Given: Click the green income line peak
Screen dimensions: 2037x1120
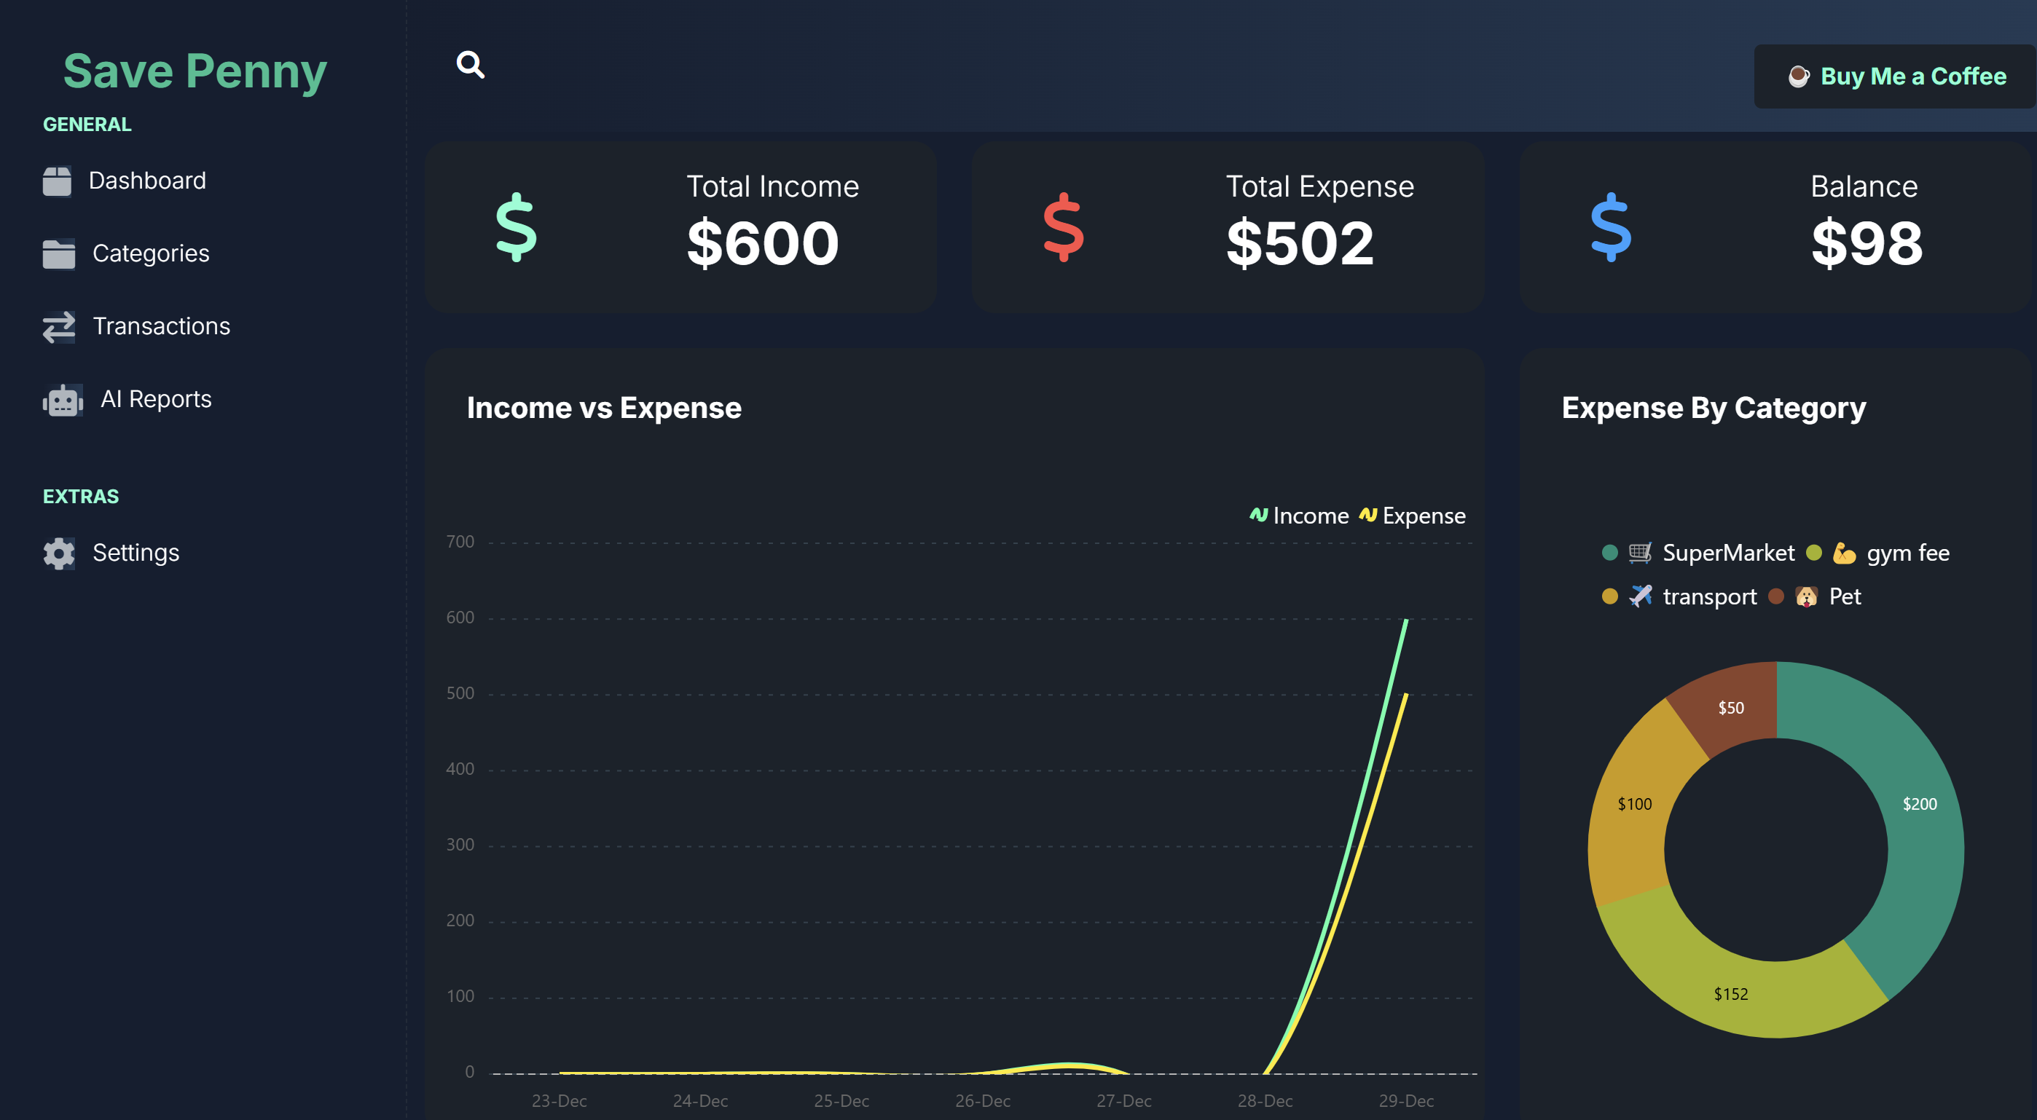Looking at the screenshot, I should (x=1406, y=620).
